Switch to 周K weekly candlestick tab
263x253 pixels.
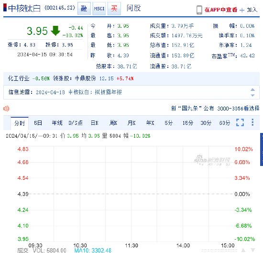(x=113, y=123)
